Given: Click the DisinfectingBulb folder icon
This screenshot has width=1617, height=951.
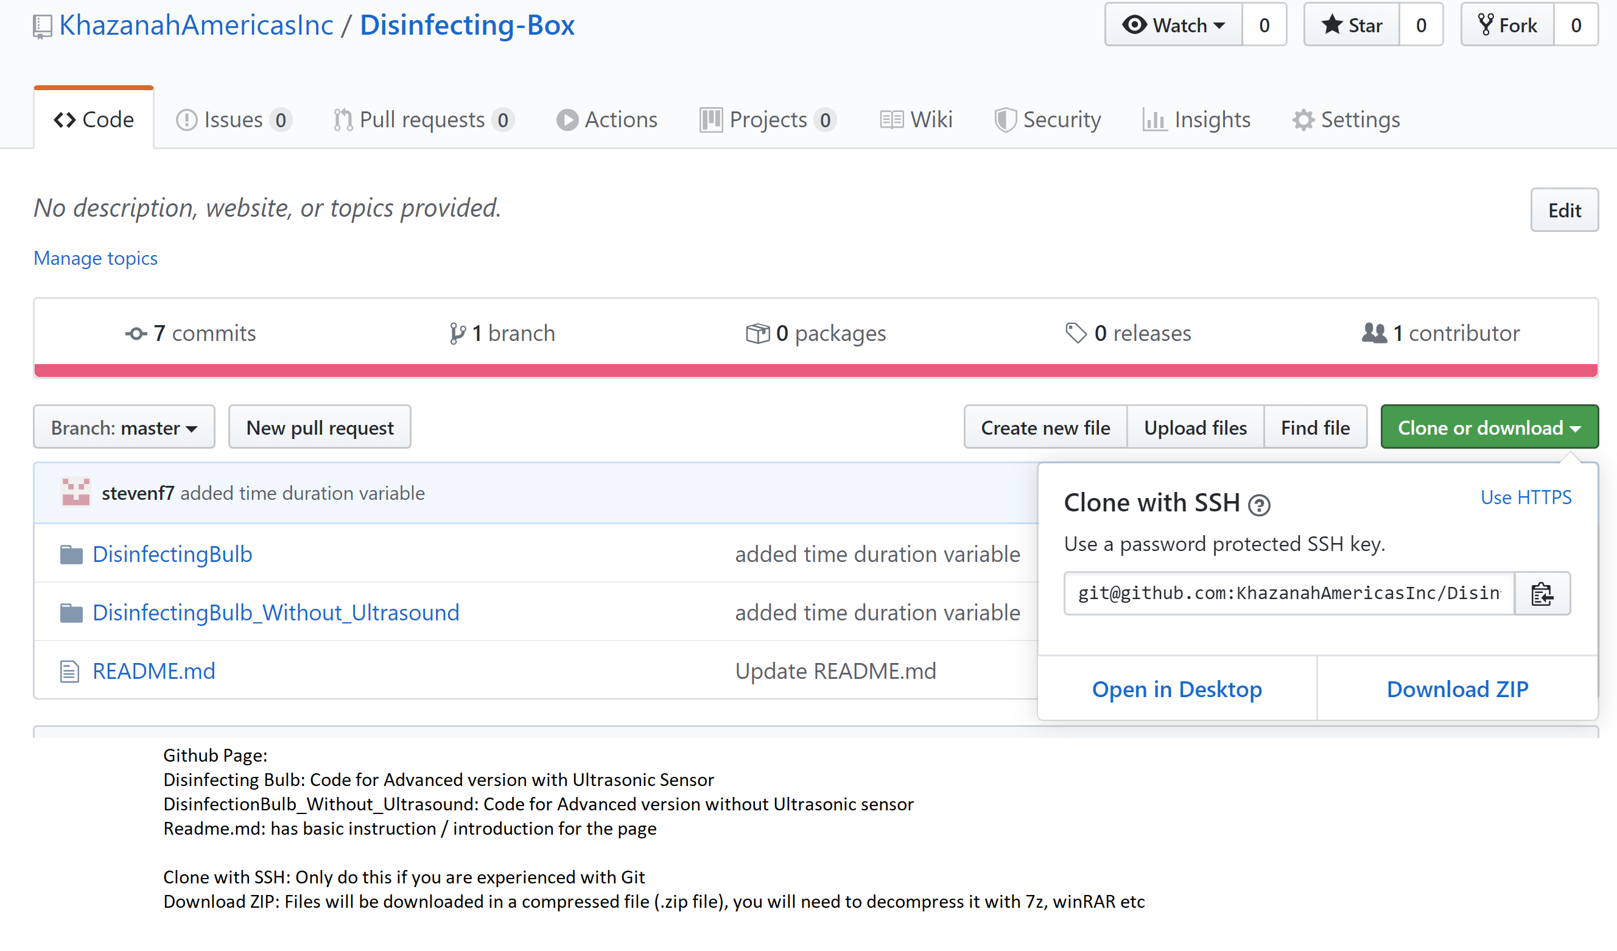Looking at the screenshot, I should pyautogui.click(x=71, y=555).
